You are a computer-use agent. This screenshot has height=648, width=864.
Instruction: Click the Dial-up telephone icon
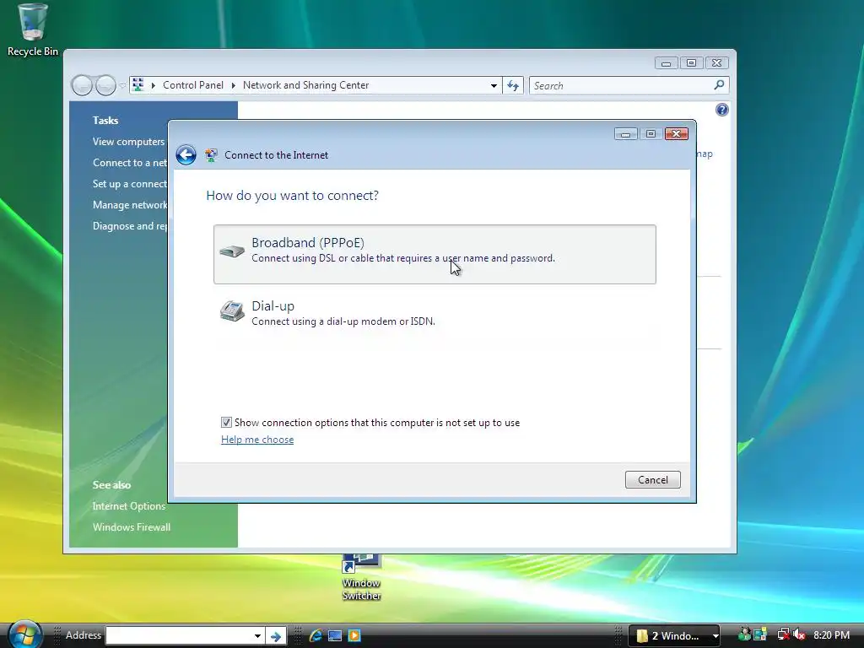(x=232, y=311)
